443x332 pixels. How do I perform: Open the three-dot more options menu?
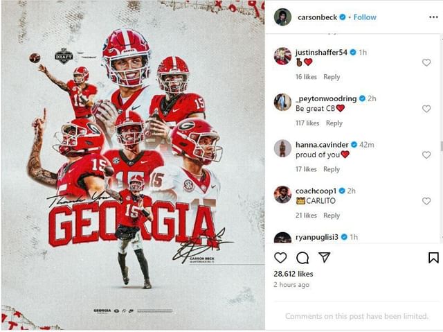point(433,17)
